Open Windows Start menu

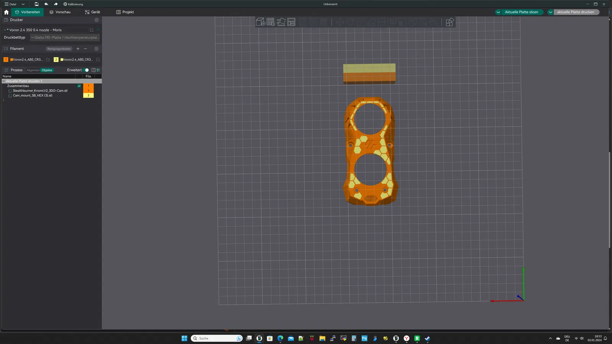coord(184,338)
